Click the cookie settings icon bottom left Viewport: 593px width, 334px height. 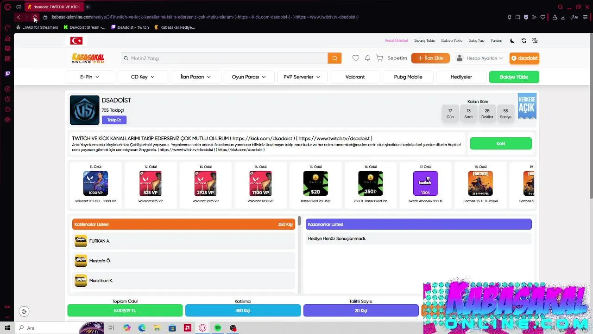click(24, 311)
